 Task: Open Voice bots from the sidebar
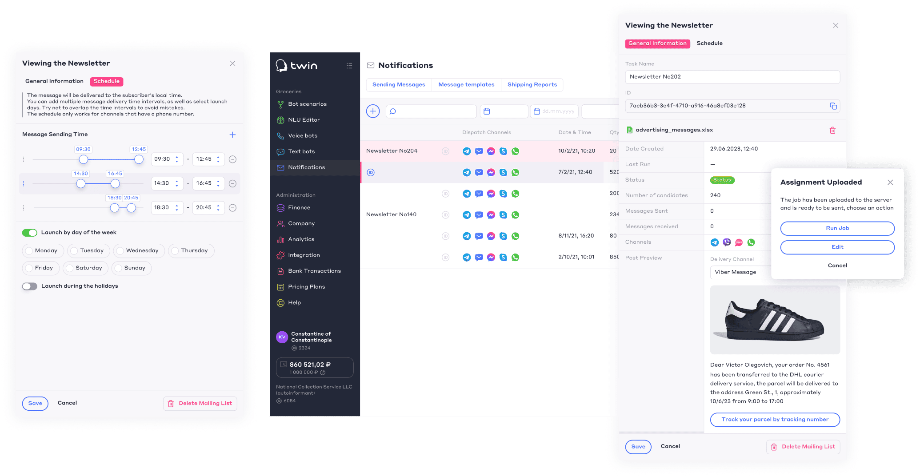pyautogui.click(x=302, y=136)
